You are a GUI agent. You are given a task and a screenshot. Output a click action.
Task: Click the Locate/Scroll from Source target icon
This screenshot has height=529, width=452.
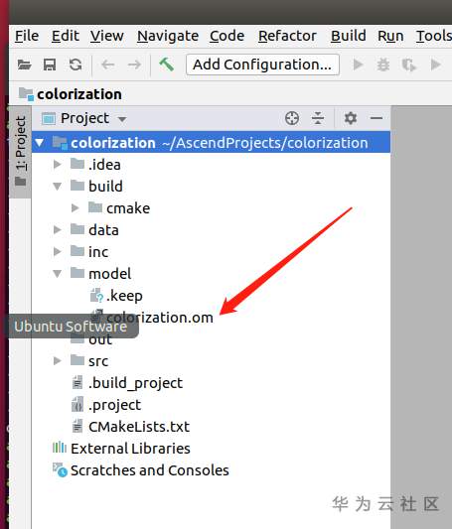(x=292, y=118)
